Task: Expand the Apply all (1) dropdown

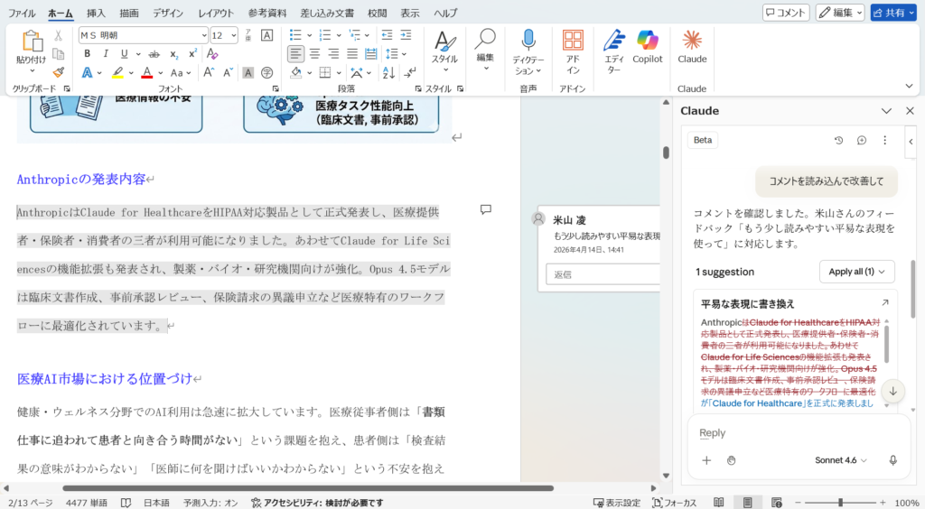Action: coord(856,272)
